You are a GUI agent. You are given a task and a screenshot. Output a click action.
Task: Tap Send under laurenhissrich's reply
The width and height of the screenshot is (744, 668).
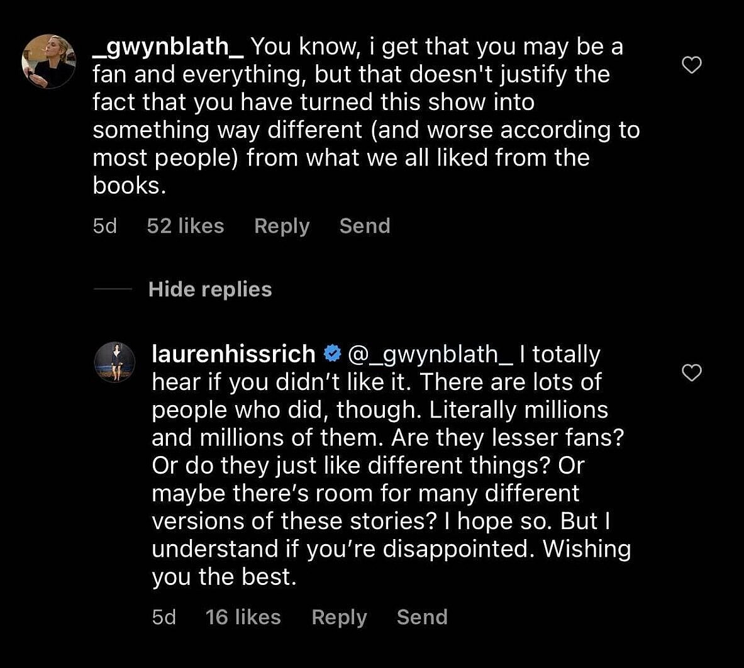[422, 617]
